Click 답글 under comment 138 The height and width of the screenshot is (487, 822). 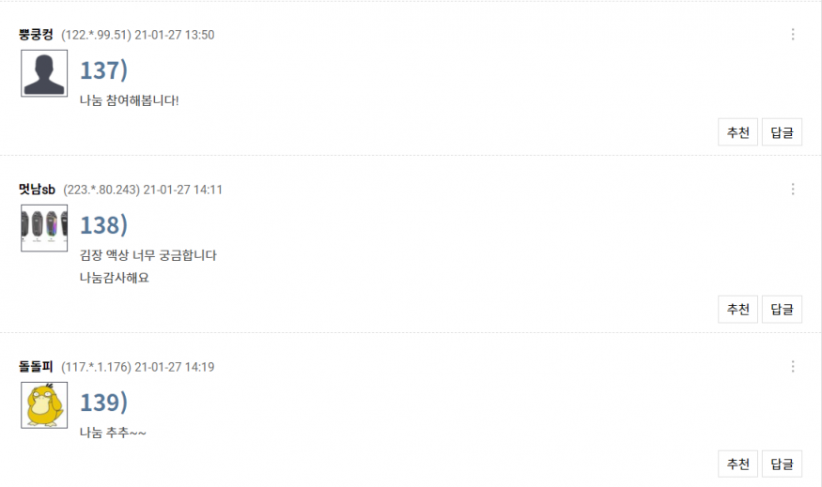782,309
